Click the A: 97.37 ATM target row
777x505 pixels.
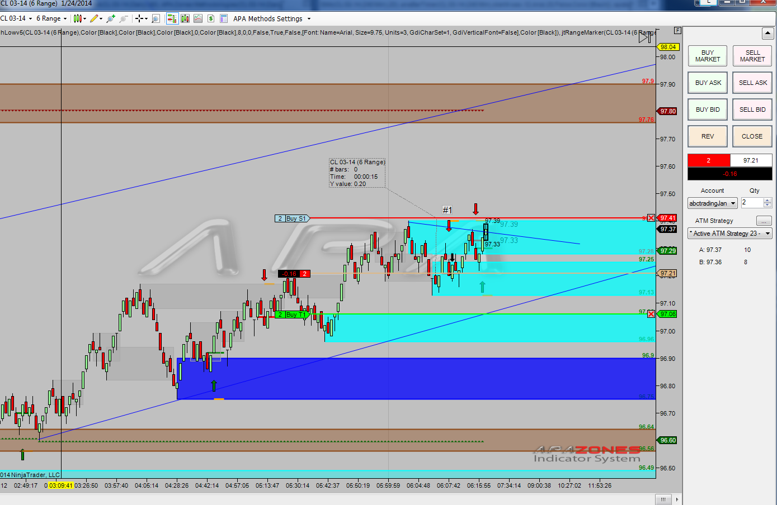point(725,250)
